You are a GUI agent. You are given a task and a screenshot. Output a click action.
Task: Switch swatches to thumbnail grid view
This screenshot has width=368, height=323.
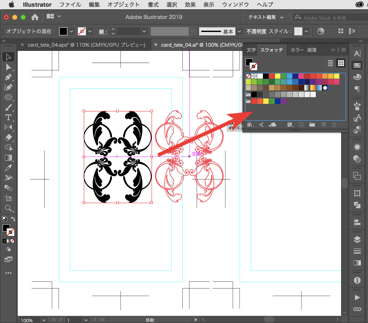(x=341, y=63)
